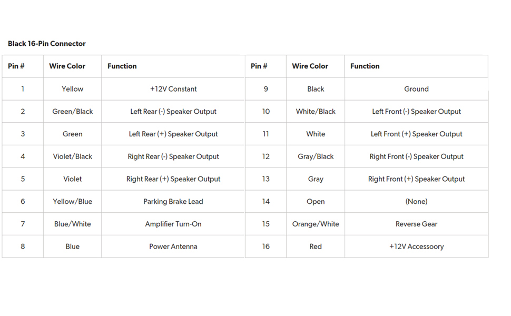Click Left Rear (+) Speaker Output cell
The height and width of the screenshot is (316, 511).
173,134
